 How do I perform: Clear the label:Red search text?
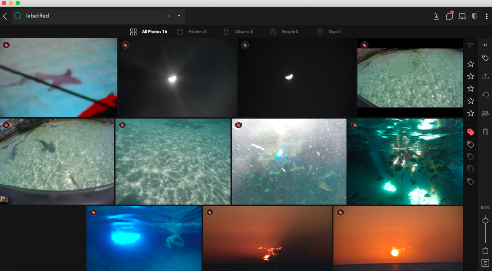169,16
